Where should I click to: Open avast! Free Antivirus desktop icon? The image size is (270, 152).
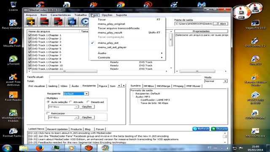click(13, 80)
